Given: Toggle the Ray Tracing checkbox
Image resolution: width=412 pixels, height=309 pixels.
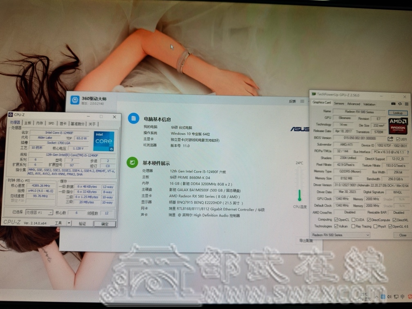Looking at the screenshot, I should 353,226.
